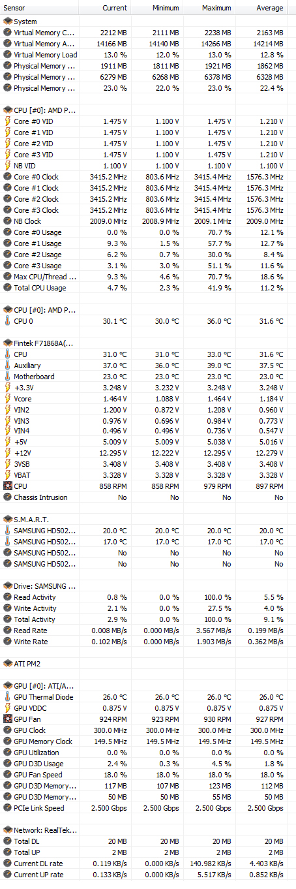Click the Read Activity row icon
The height and width of the screenshot is (889, 296).
tap(8, 597)
